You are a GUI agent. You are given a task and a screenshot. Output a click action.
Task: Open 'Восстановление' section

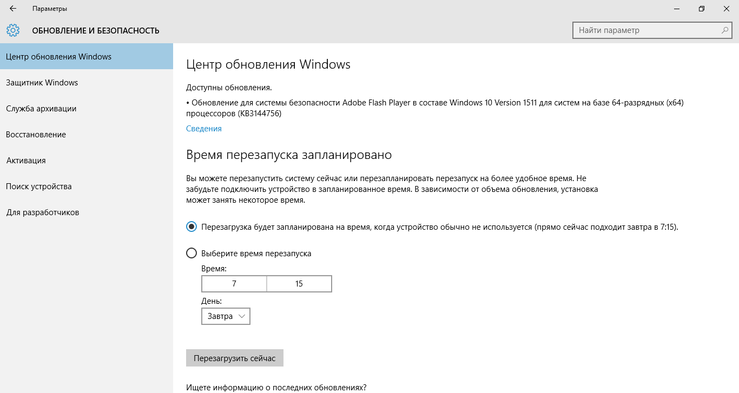pos(87,135)
